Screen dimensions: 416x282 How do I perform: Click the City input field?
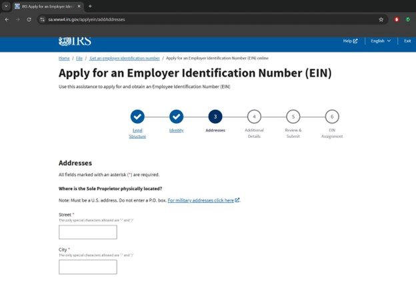click(x=87, y=267)
